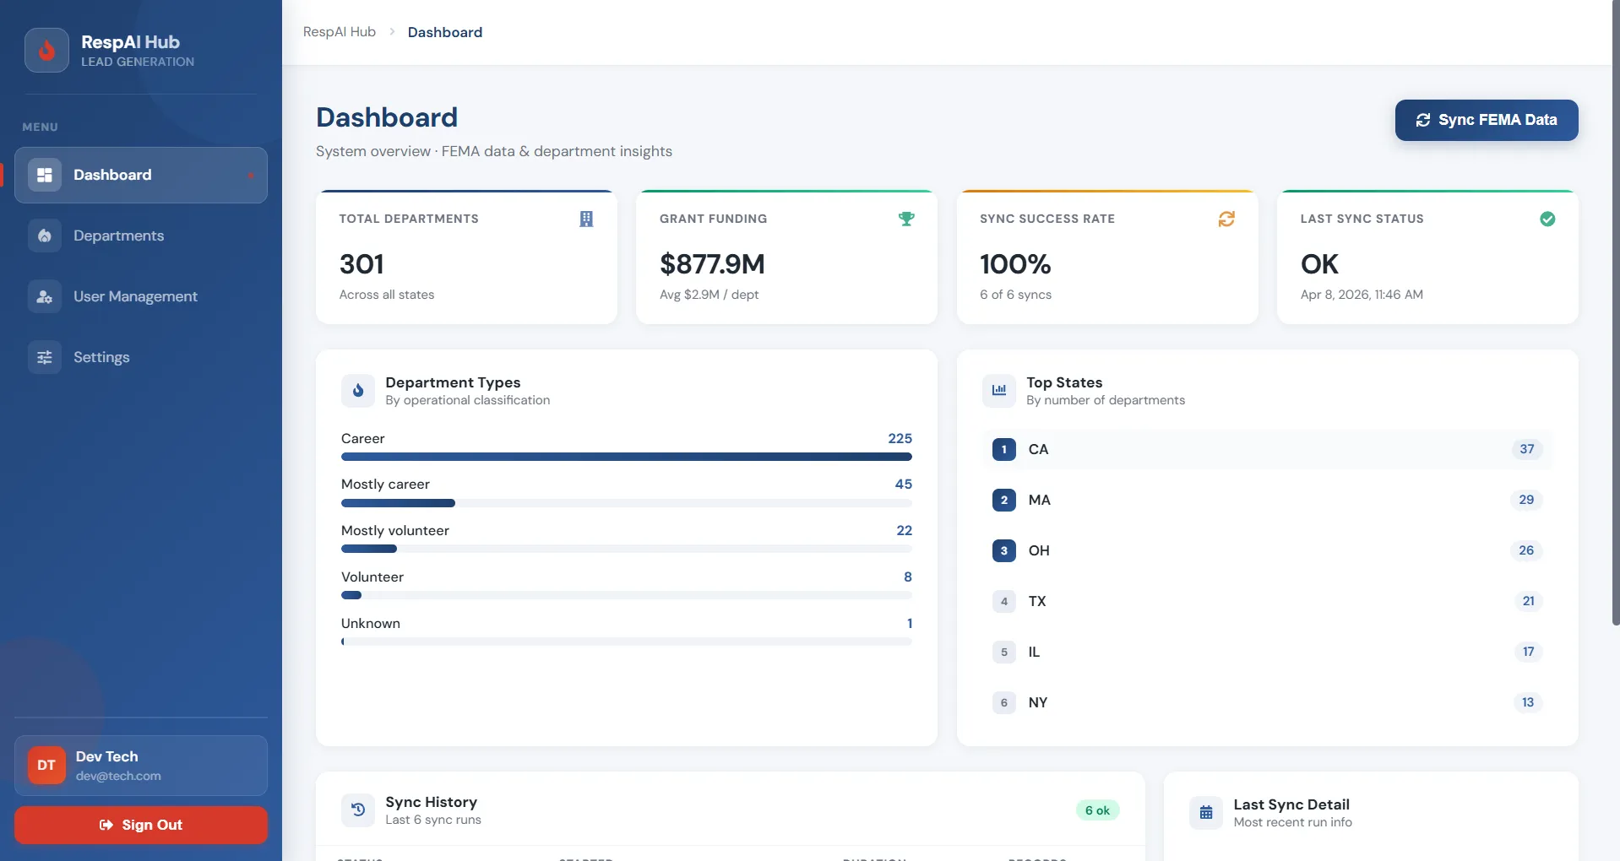Click the Mostly volunteer count 22
The image size is (1620, 861).
pyautogui.click(x=905, y=530)
